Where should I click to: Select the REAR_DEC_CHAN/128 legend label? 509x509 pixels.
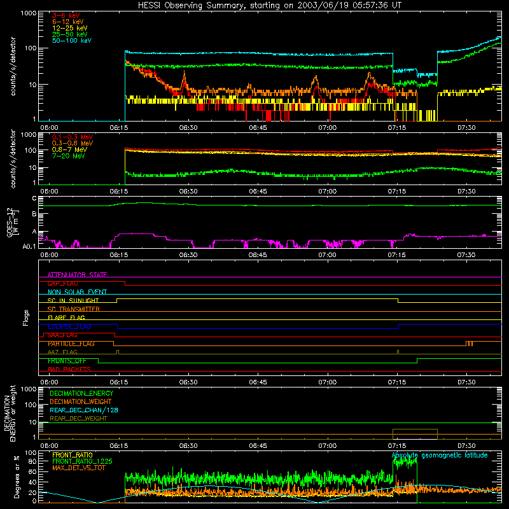point(84,410)
